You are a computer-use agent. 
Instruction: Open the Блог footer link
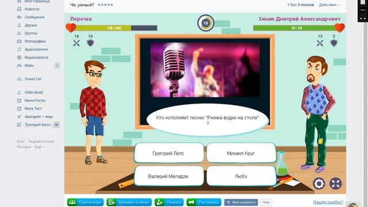pyautogui.click(x=21, y=141)
